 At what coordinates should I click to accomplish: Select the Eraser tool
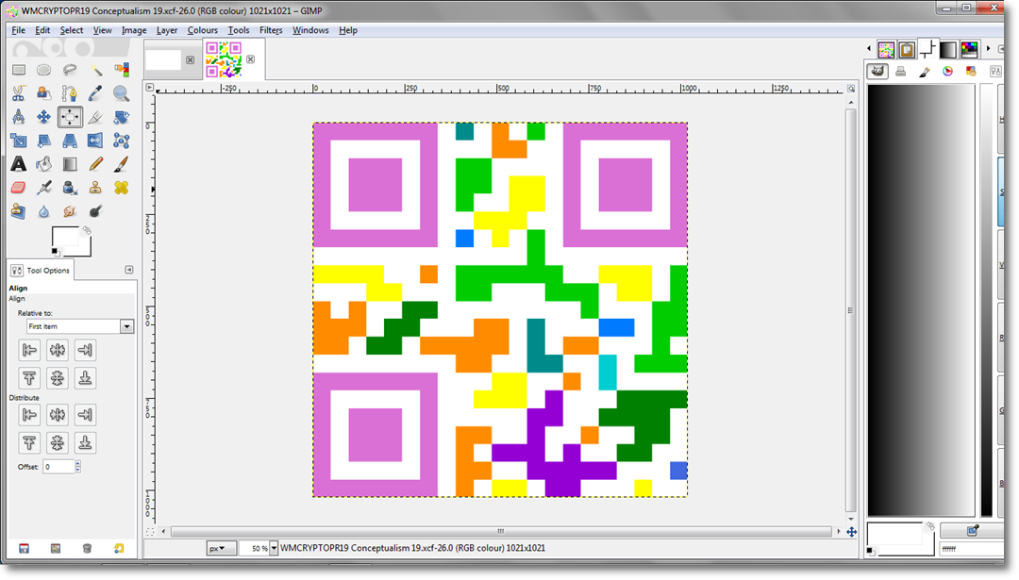tap(19, 188)
